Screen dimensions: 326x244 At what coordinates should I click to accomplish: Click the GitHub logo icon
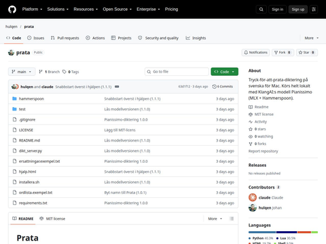tap(12, 9)
